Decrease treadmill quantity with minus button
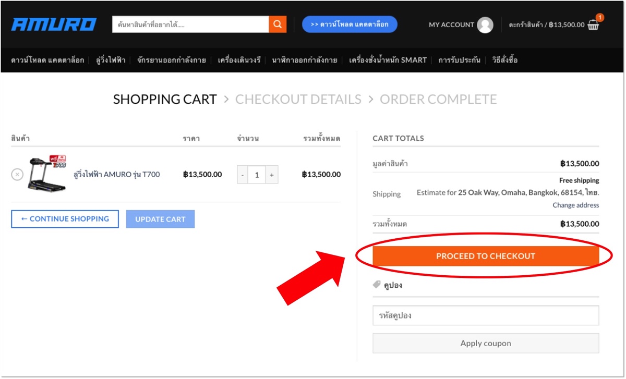Screen dimensions: 626x379 [242, 175]
